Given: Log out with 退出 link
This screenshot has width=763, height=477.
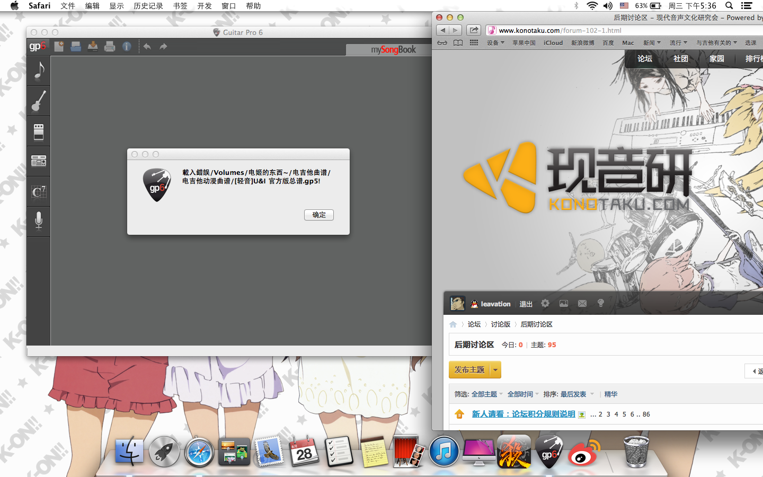Looking at the screenshot, I should [526, 304].
